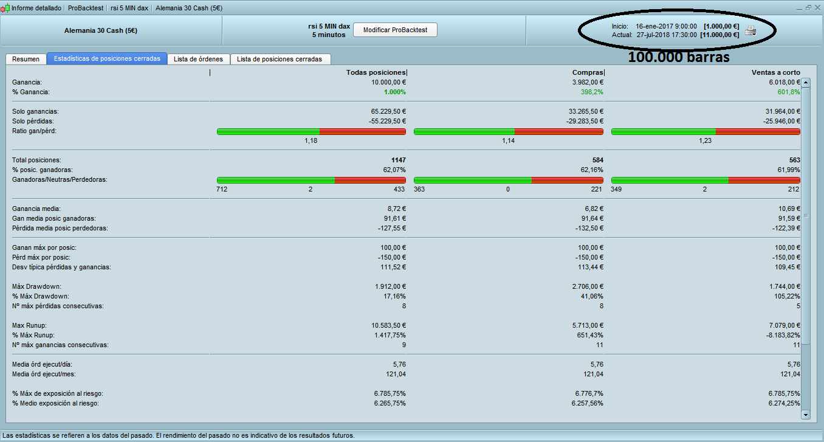The width and height of the screenshot is (824, 442).
Task: Click the Media órd ejecut/día: label
Action: [43, 364]
